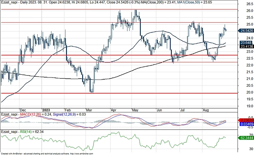Click the Jun label on the time axis

click(x=159, y=110)
